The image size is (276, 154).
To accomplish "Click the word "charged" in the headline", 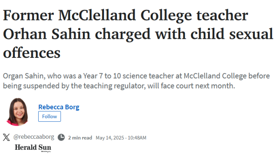I will click(x=123, y=34).
